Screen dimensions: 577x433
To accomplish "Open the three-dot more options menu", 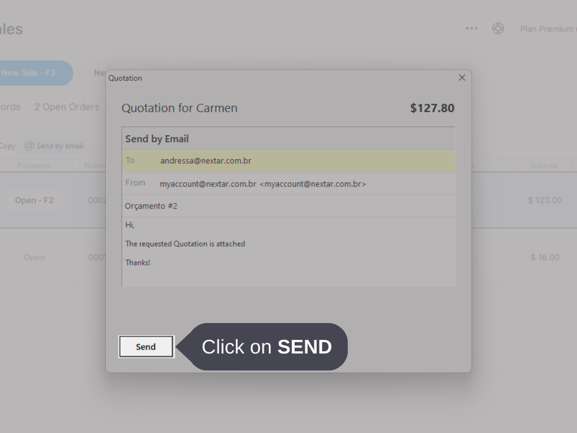I will 471,28.
